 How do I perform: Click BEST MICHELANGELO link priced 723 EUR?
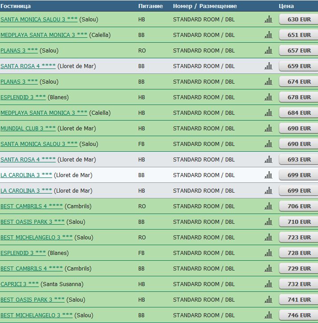[37, 238]
